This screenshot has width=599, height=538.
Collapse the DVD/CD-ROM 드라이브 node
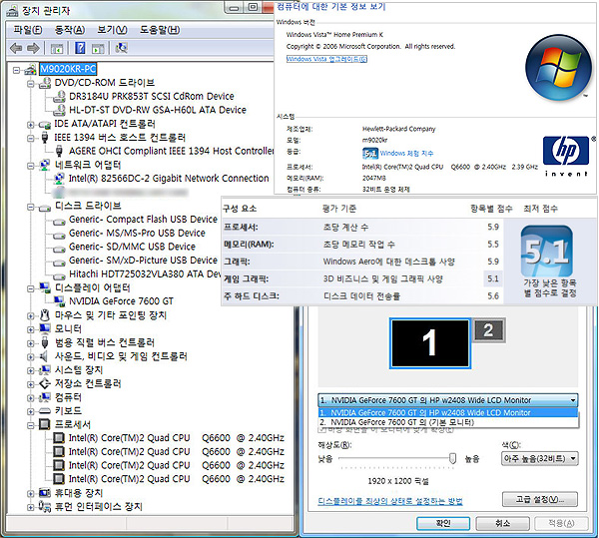(31, 84)
